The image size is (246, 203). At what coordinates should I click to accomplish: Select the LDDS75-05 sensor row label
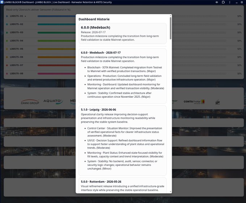click(x=17, y=49)
